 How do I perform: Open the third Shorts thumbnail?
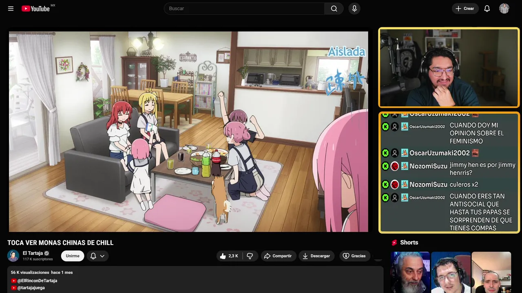tap(491, 272)
